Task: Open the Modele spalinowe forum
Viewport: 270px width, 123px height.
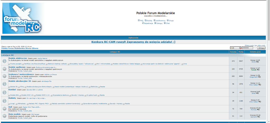Action: coord(17,67)
